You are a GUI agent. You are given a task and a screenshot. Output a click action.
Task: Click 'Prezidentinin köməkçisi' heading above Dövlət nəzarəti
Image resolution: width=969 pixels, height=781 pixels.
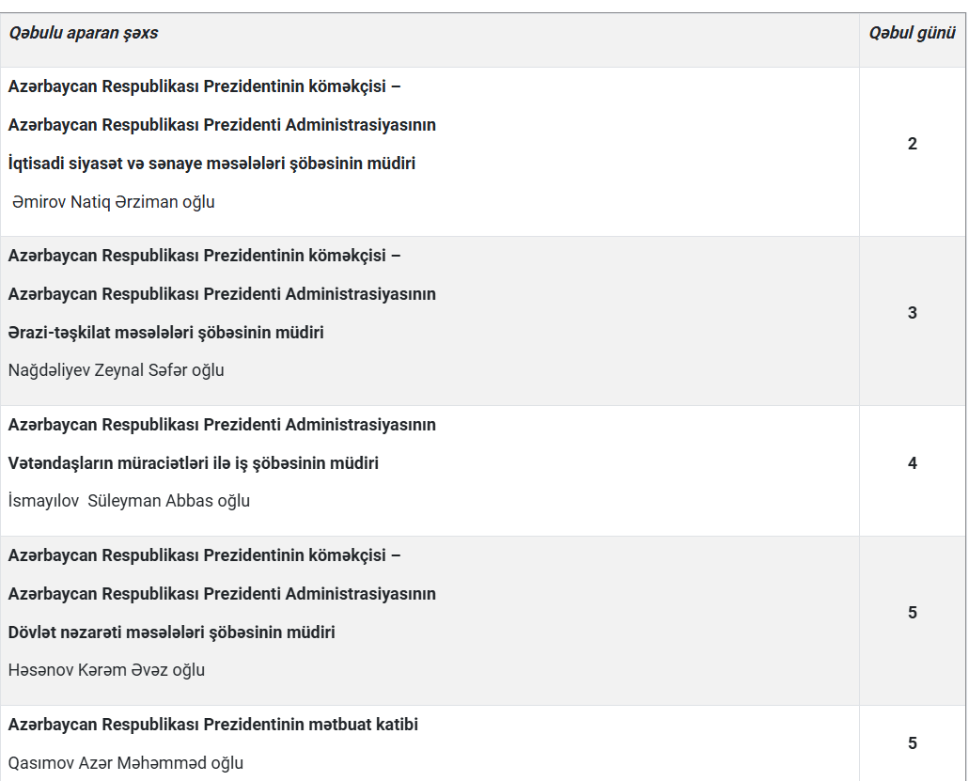[x=205, y=555]
